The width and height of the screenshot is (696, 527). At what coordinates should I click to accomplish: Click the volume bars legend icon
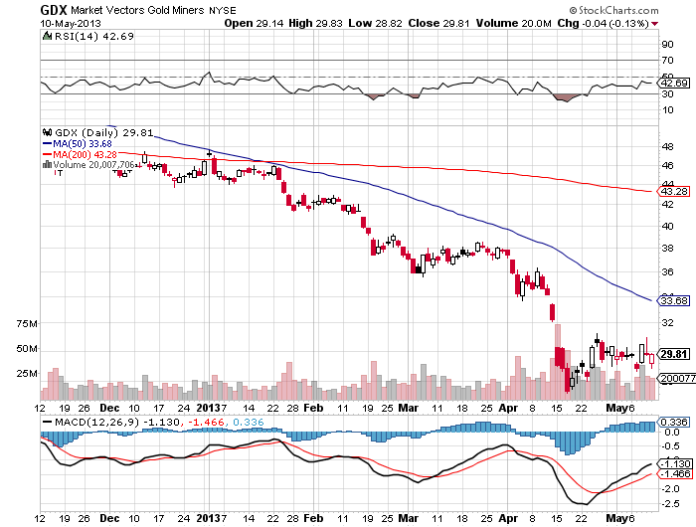(47, 165)
